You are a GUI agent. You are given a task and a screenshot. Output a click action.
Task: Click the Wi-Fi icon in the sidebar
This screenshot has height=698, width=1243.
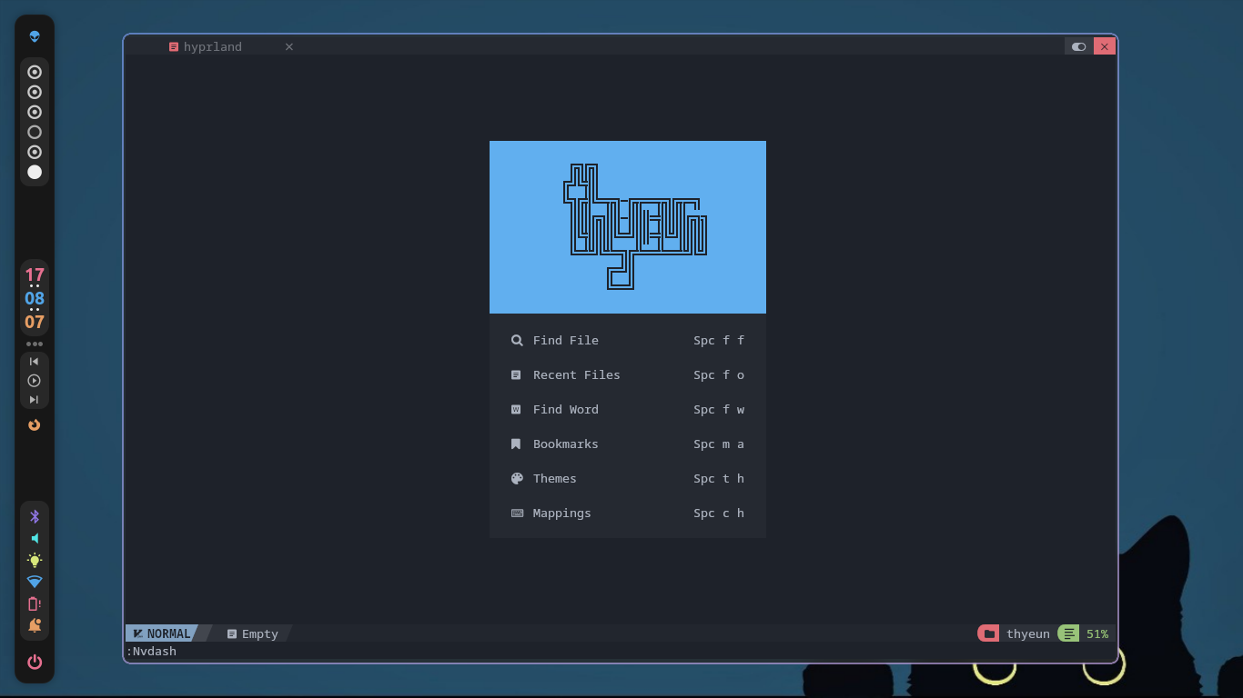pyautogui.click(x=35, y=582)
